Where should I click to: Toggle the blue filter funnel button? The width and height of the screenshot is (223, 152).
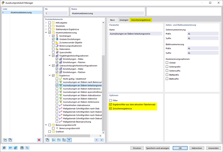tap(69, 140)
